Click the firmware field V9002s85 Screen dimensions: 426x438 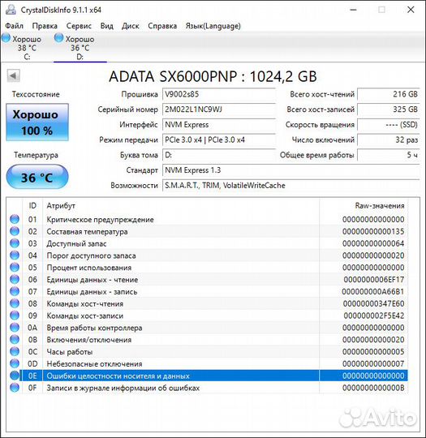coord(219,94)
